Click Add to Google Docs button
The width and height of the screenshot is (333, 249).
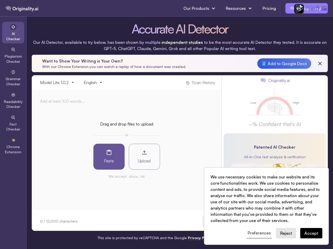coord(284,64)
